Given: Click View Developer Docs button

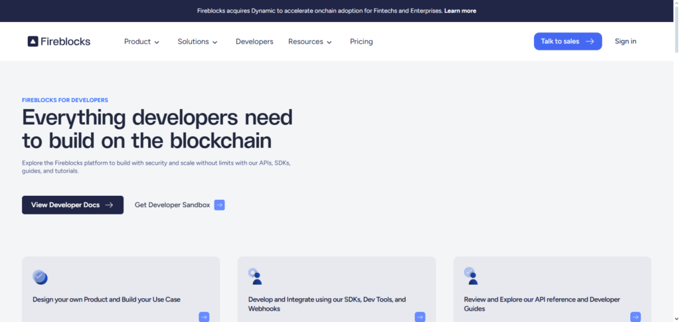Looking at the screenshot, I should pyautogui.click(x=73, y=205).
